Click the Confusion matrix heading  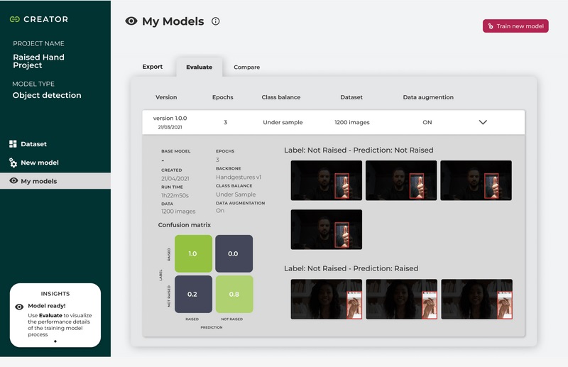[185, 225]
